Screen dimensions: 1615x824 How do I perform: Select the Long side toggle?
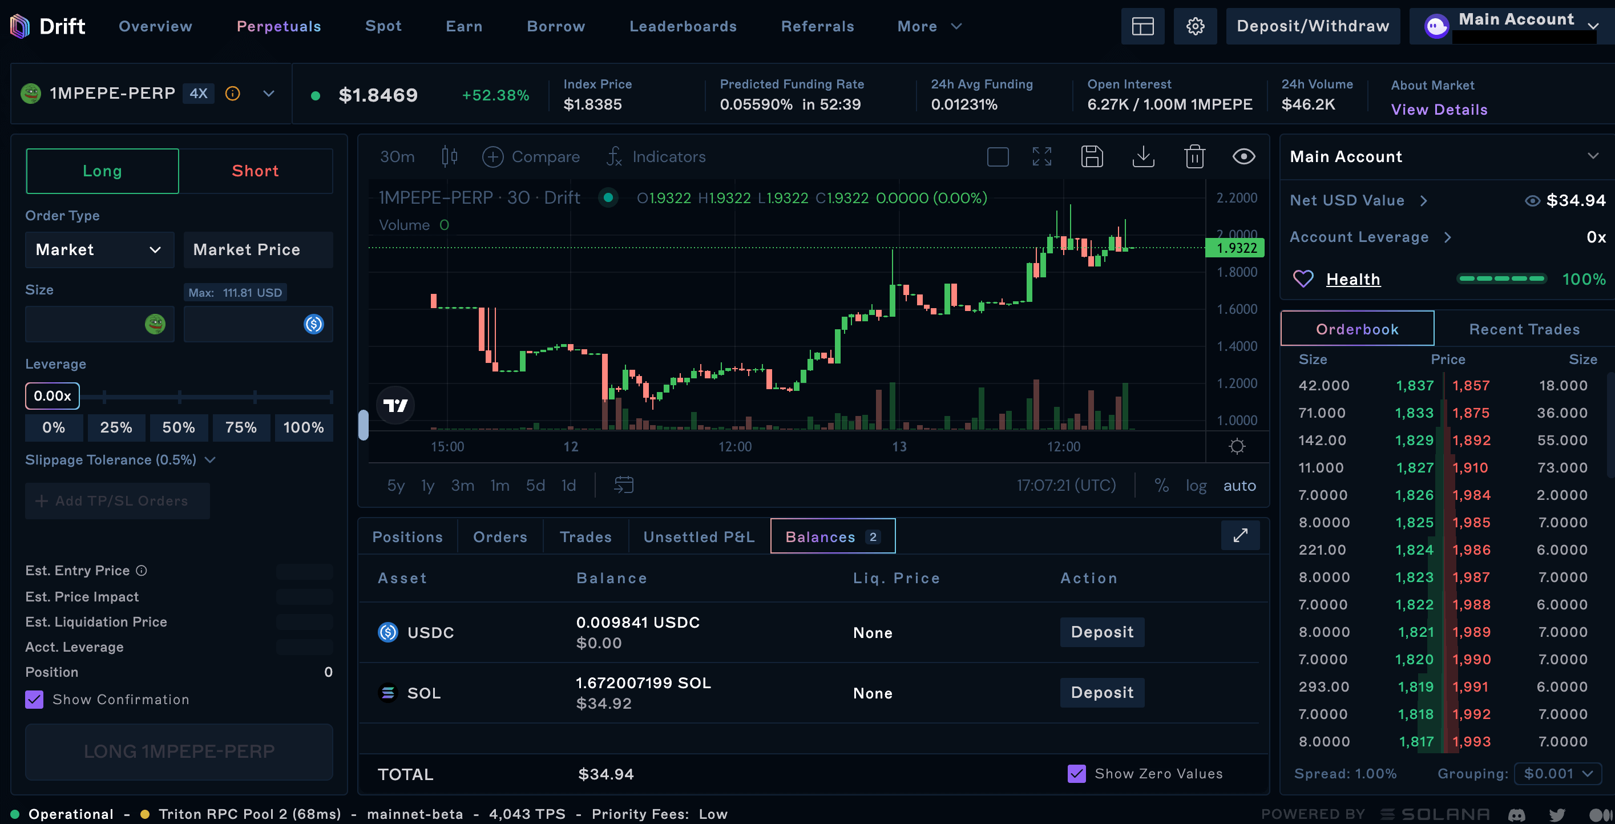point(102,171)
